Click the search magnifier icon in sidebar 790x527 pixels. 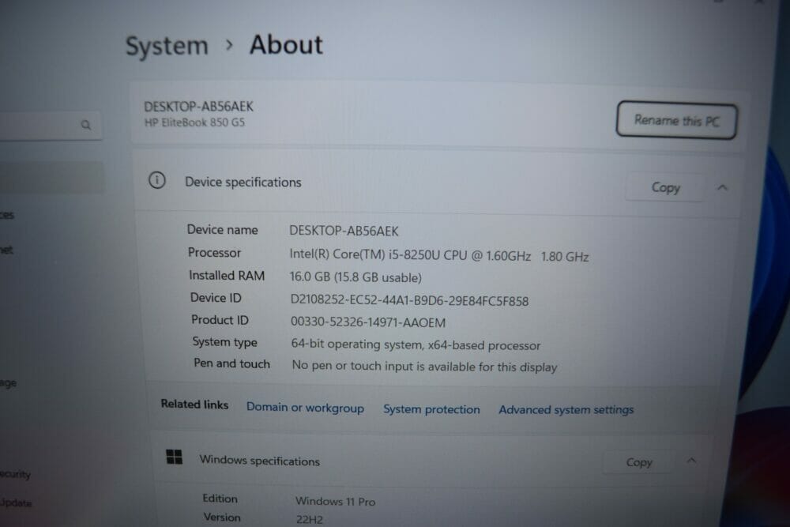click(85, 124)
